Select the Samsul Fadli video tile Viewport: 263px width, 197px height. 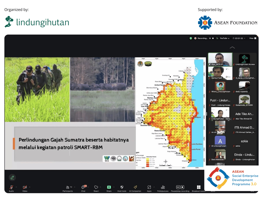coord(220,73)
